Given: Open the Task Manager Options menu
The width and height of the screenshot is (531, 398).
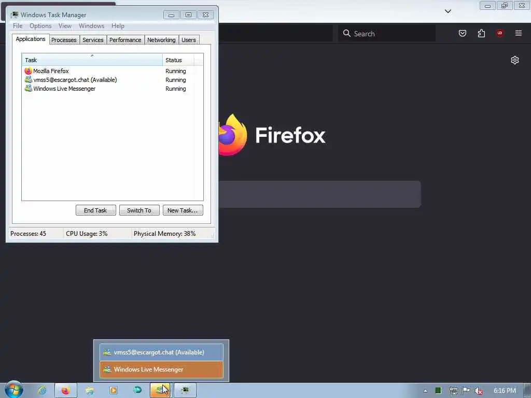Looking at the screenshot, I should 40,26.
